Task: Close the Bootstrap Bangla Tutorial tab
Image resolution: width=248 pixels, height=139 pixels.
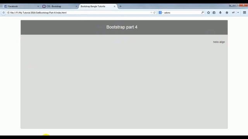Action: [115, 7]
